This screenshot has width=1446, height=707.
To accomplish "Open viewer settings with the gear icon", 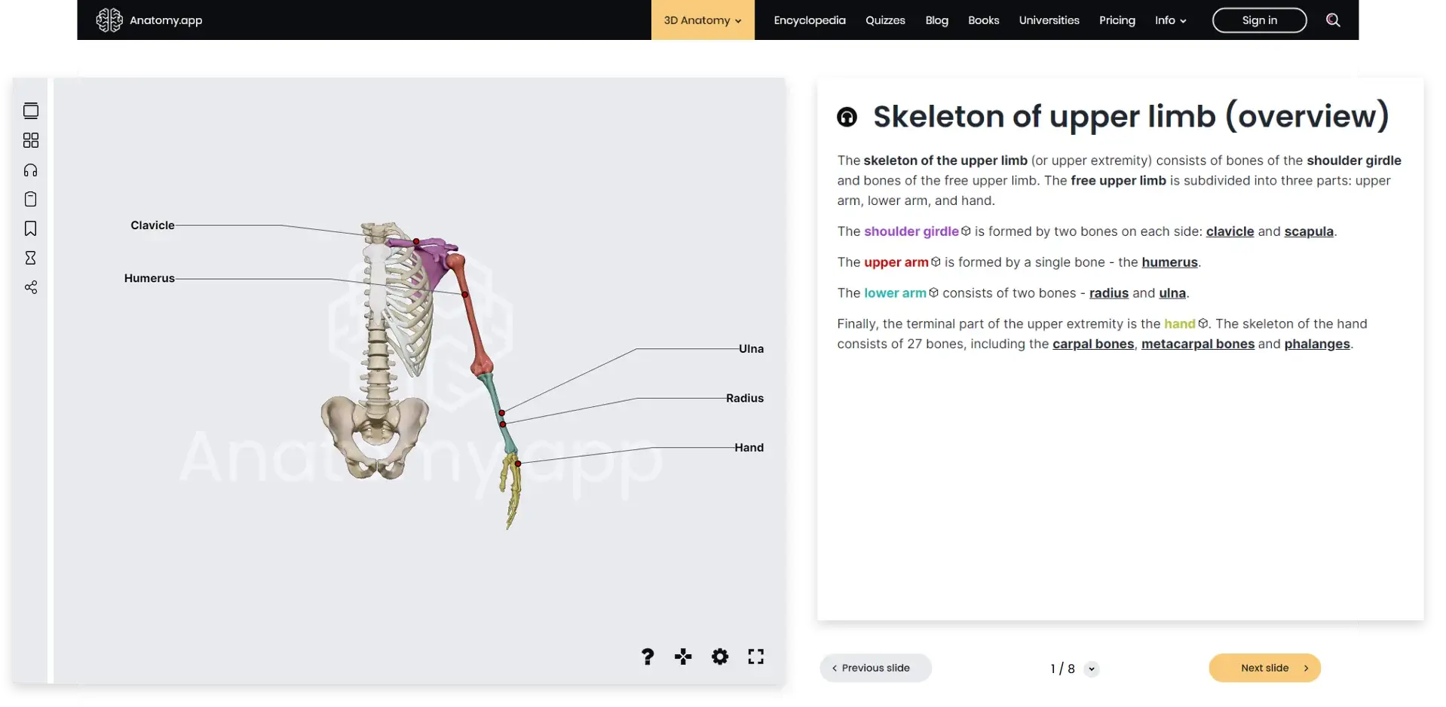I will tap(720, 656).
